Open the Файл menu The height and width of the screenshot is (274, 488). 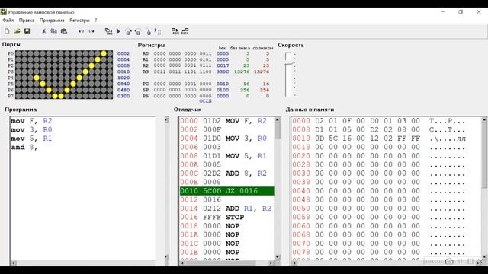point(8,21)
